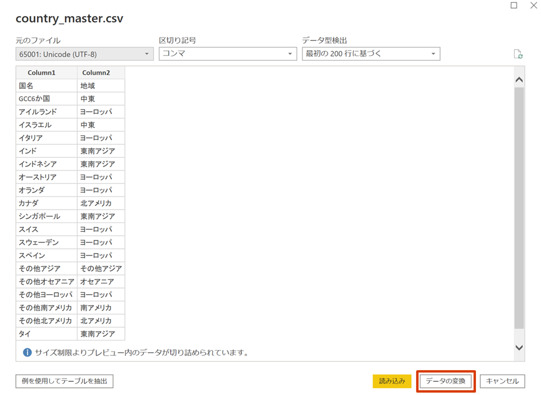Select the Column2 header
This screenshot has height=395, width=541.
101,73
